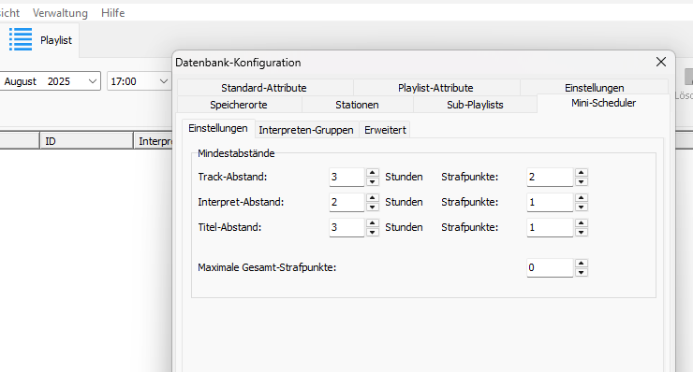Click the Interpret-Abstand hours field

(x=346, y=202)
